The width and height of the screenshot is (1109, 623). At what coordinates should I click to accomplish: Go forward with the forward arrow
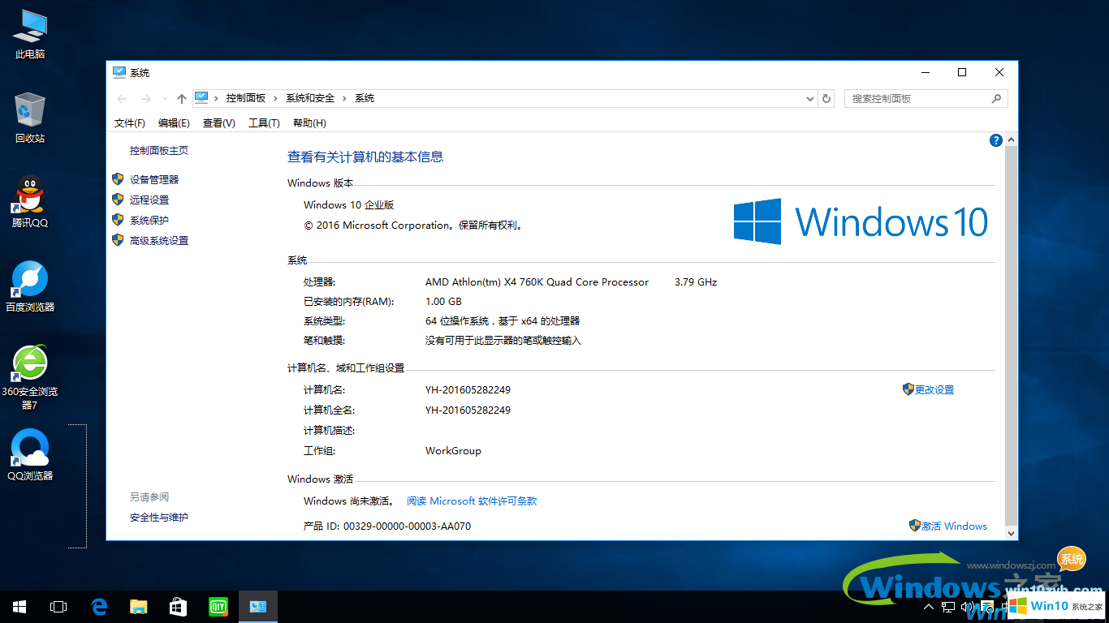(146, 98)
